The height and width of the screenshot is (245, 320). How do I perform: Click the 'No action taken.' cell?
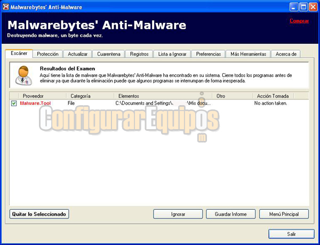270,104
